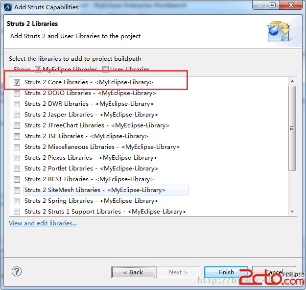This screenshot has width=306, height=290.
Task: Select the Struts 2 DOJO Libraries row text
Action: point(90,93)
